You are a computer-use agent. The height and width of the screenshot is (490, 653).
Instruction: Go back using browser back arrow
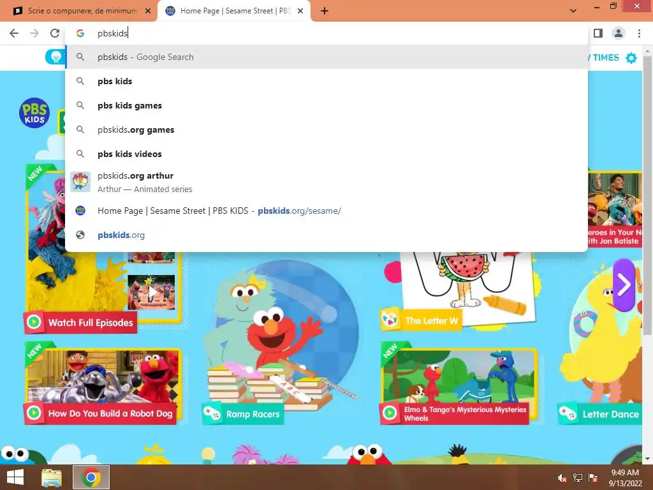[x=14, y=33]
